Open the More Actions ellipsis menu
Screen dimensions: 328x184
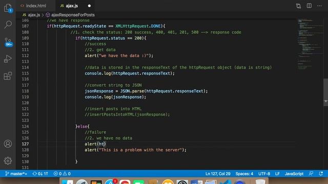(x=319, y=6)
